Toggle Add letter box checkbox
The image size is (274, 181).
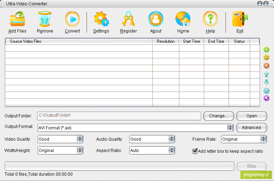(x=195, y=151)
